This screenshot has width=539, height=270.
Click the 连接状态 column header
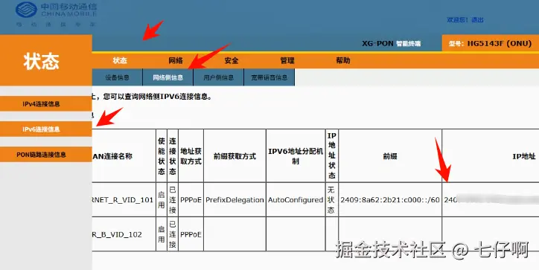tap(173, 156)
